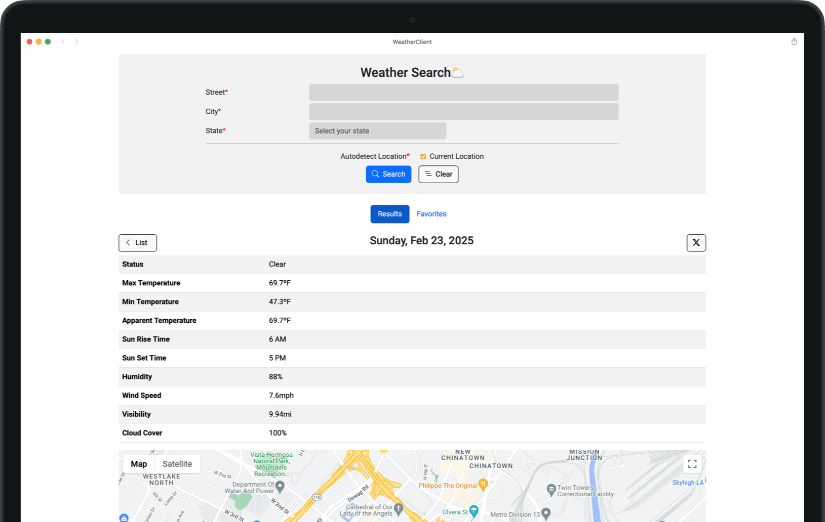This screenshot has width=825, height=522.
Task: Click the back chevron inside the List button
Action: tap(129, 243)
